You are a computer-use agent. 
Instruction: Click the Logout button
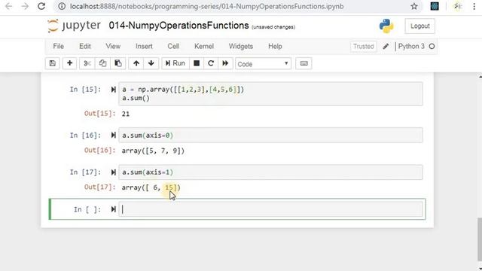[420, 26]
